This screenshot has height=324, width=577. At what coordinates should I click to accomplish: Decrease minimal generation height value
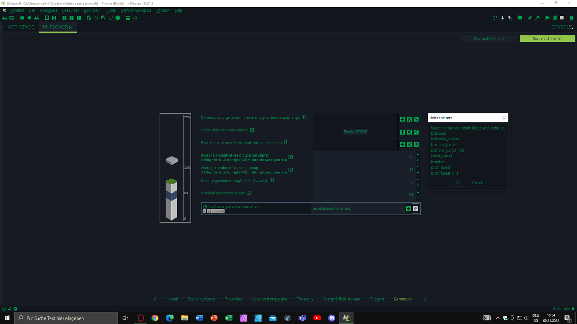pyautogui.click(x=418, y=185)
